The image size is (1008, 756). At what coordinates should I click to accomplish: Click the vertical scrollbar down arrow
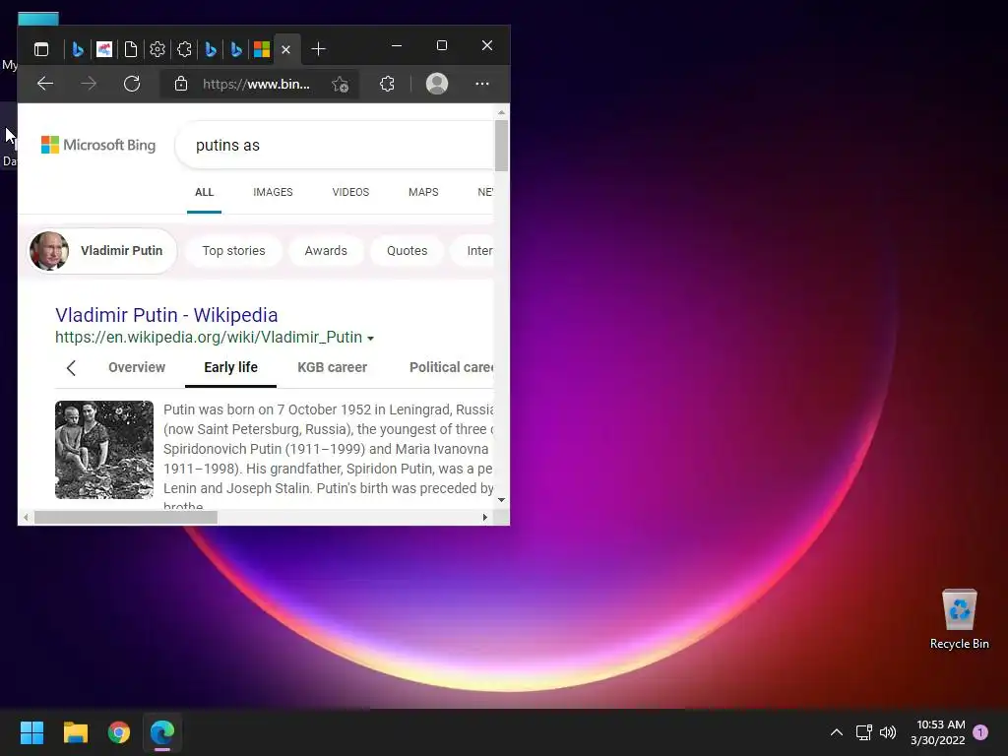(501, 500)
